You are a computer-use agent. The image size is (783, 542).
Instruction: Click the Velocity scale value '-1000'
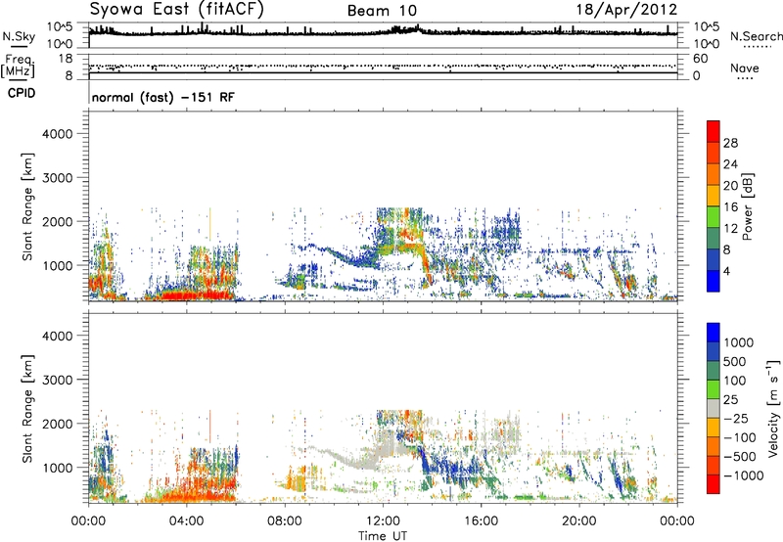[743, 475]
